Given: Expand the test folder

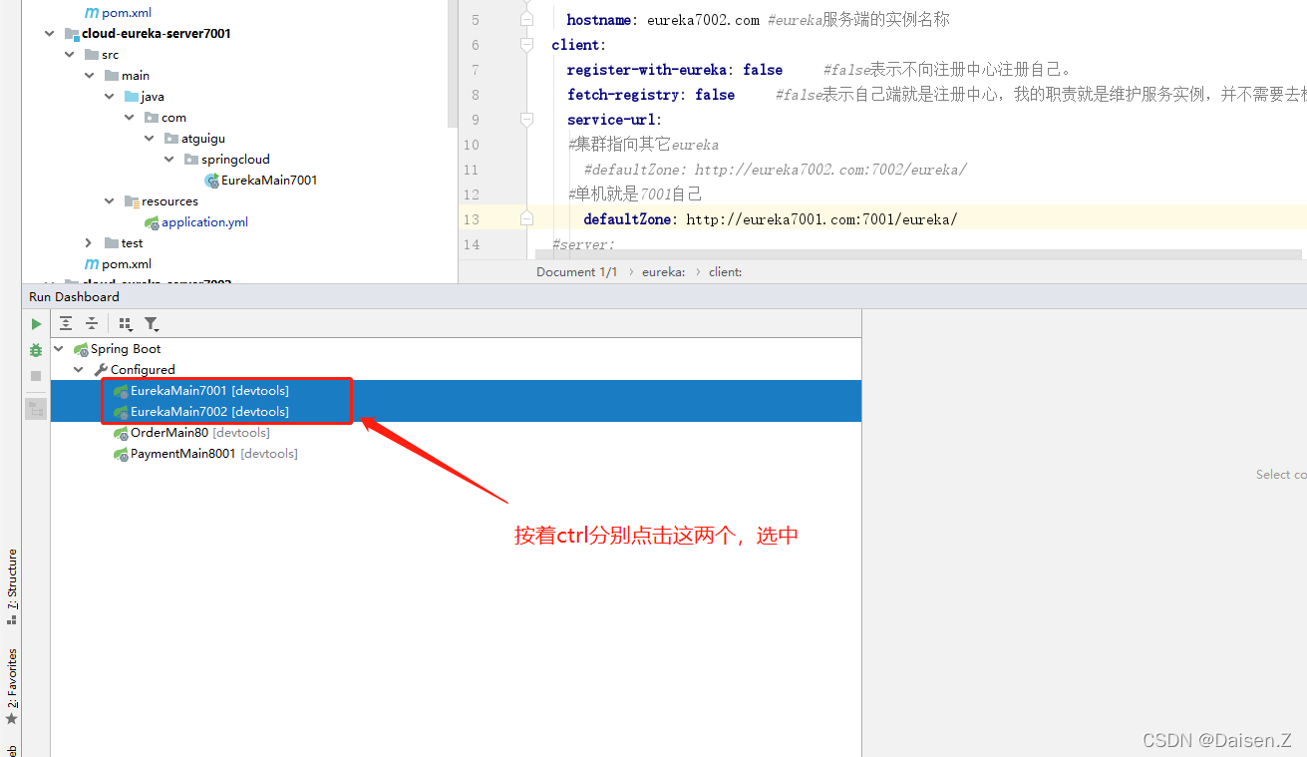Looking at the screenshot, I should pos(89,243).
